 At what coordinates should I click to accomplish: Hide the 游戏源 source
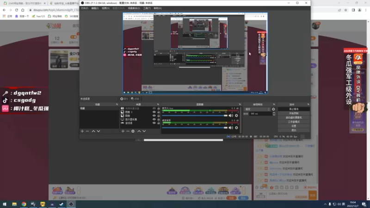pos(154,123)
